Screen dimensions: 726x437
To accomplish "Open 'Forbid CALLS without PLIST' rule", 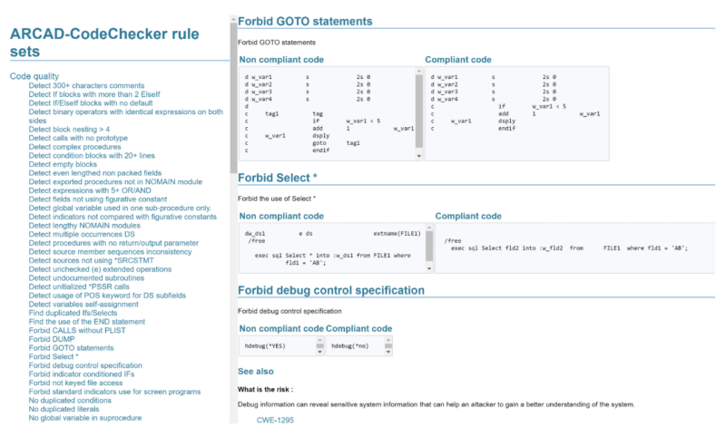I will pos(77,331).
